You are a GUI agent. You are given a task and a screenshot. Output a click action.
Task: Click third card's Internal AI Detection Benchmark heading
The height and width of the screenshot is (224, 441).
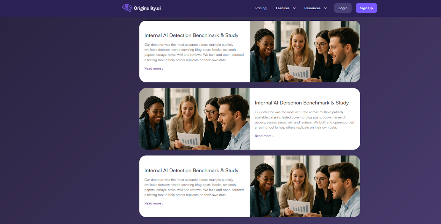(x=191, y=170)
